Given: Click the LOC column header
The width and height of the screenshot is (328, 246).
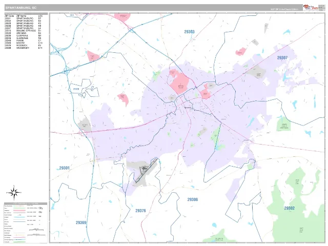Looking at the screenshot, I should 40,16.
